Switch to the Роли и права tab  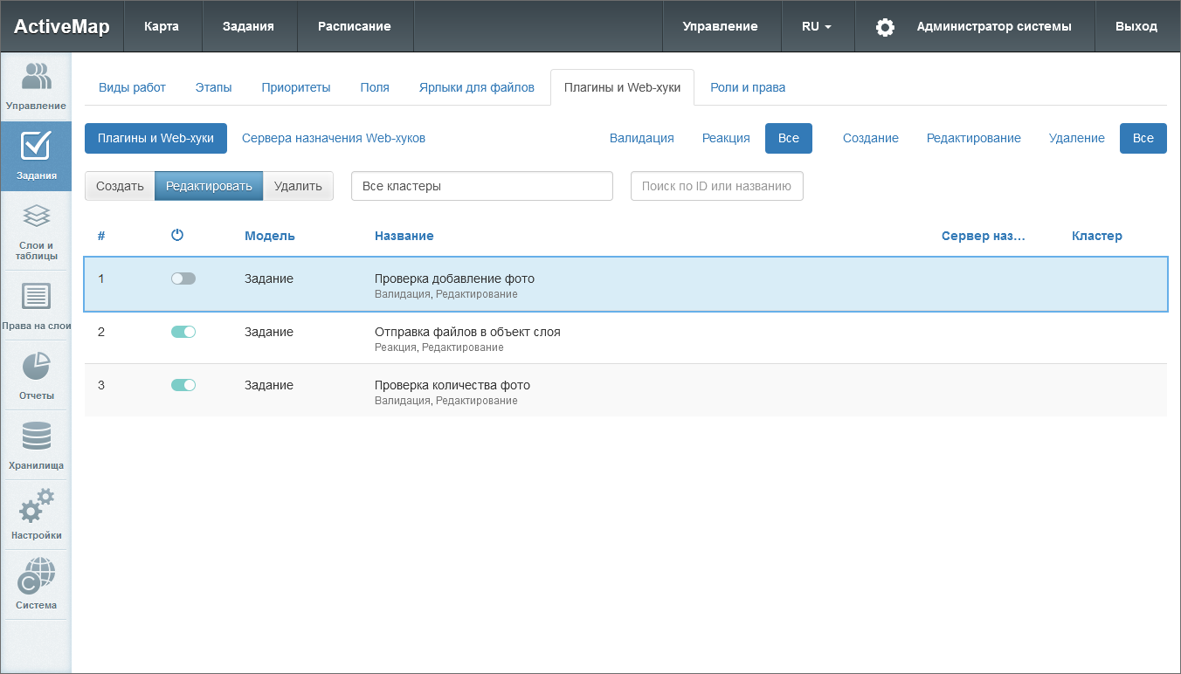point(747,87)
